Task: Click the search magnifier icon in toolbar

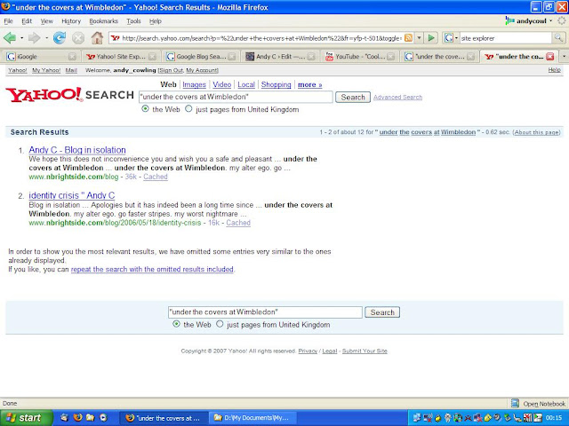Action: coord(558,37)
